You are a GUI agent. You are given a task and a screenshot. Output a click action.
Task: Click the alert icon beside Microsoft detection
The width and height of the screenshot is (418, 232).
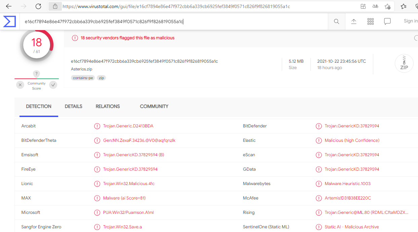(x=97, y=213)
